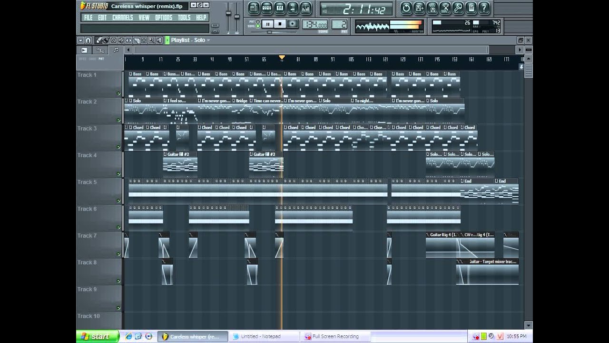Switch playback to SONG mode
This screenshot has height=343, width=609.
coord(258,26)
